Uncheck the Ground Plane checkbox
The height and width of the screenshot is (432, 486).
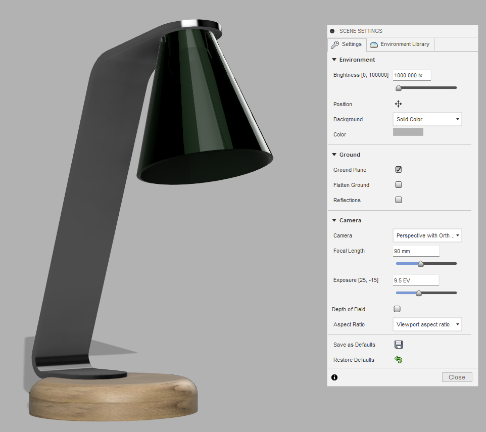[x=398, y=170]
